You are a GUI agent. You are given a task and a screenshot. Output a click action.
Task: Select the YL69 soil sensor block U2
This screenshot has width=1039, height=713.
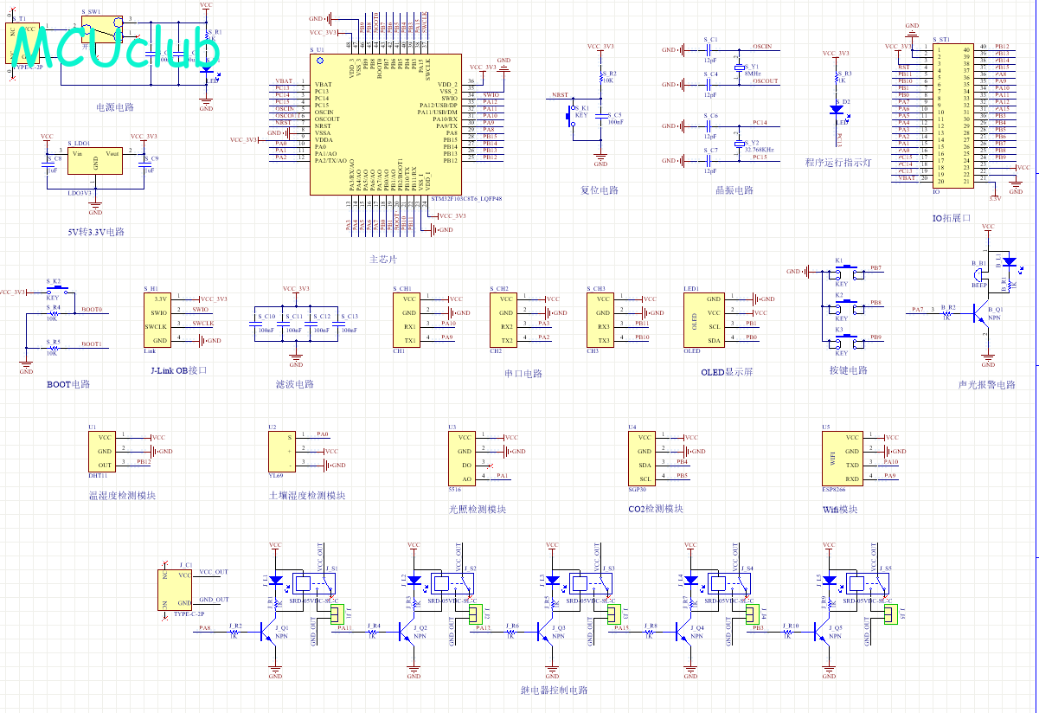[x=283, y=451]
